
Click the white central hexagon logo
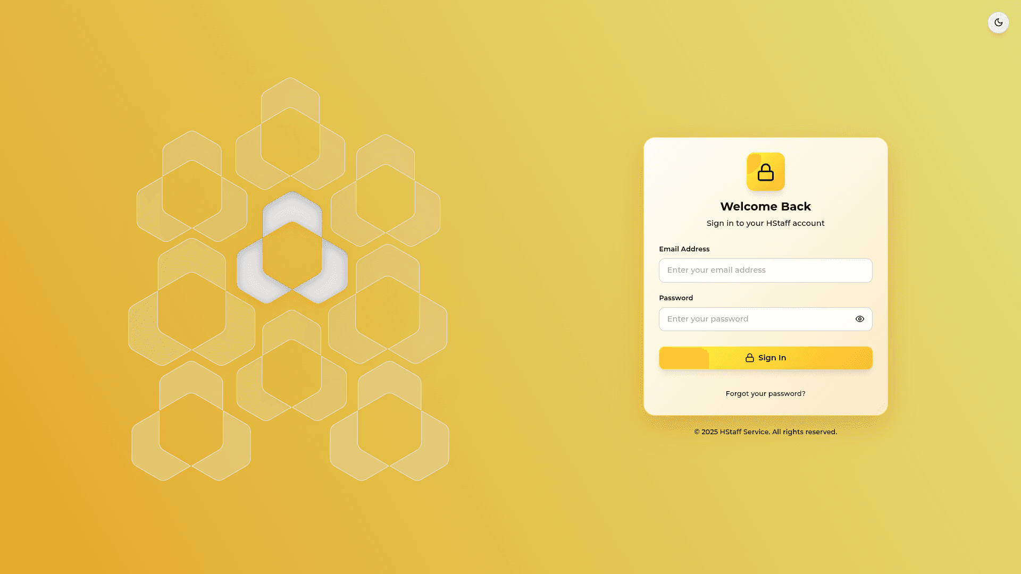tap(291, 248)
